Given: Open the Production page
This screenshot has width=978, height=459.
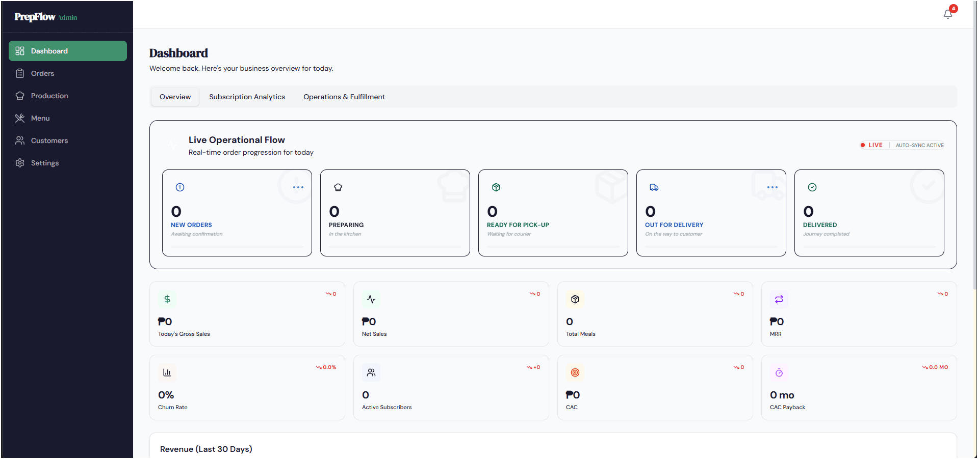Looking at the screenshot, I should tap(49, 96).
